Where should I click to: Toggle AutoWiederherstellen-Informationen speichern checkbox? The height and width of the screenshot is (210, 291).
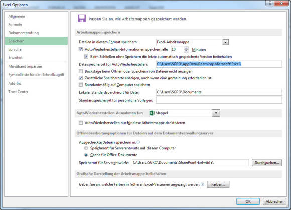coord(81,49)
